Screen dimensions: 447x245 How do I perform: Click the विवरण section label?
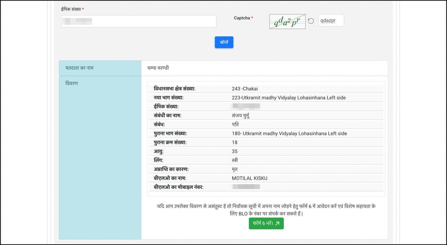click(72, 83)
